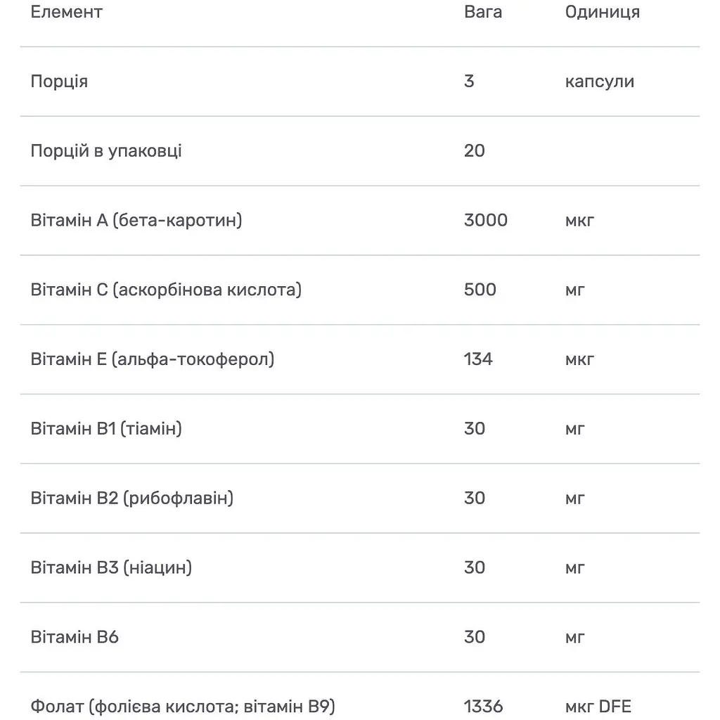Image resolution: width=720 pixels, height=720 pixels.
Task: Click the 1336 weight value
Action: point(484,707)
